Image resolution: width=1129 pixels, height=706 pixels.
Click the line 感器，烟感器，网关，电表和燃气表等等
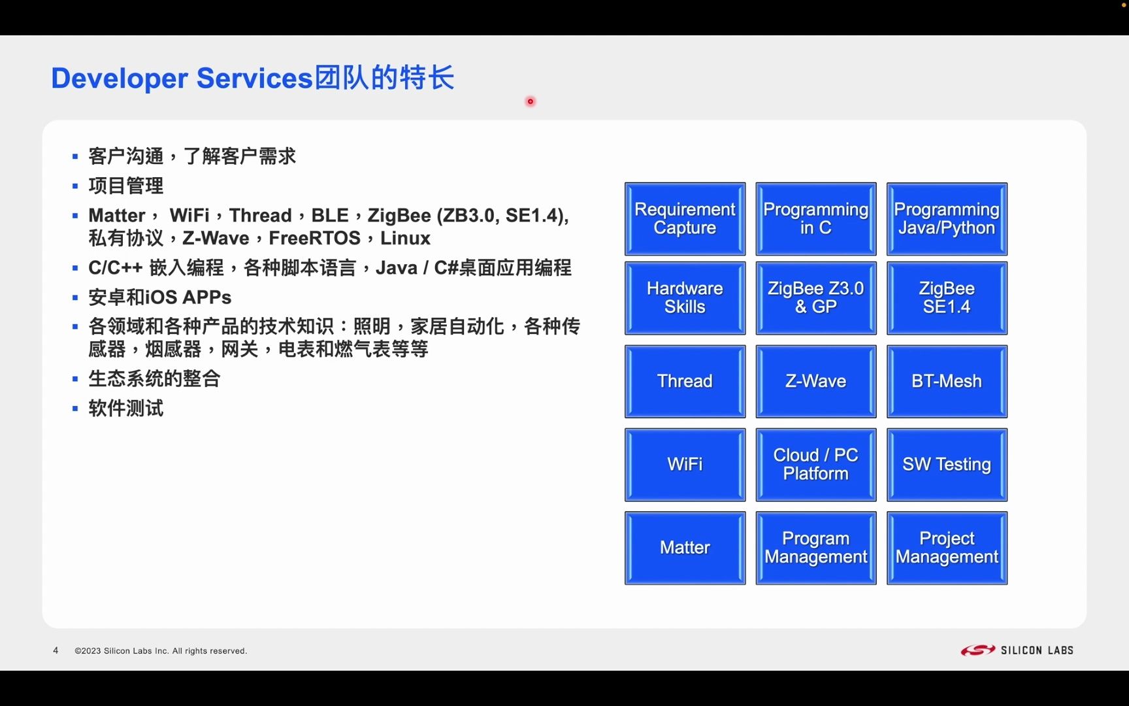click(258, 349)
